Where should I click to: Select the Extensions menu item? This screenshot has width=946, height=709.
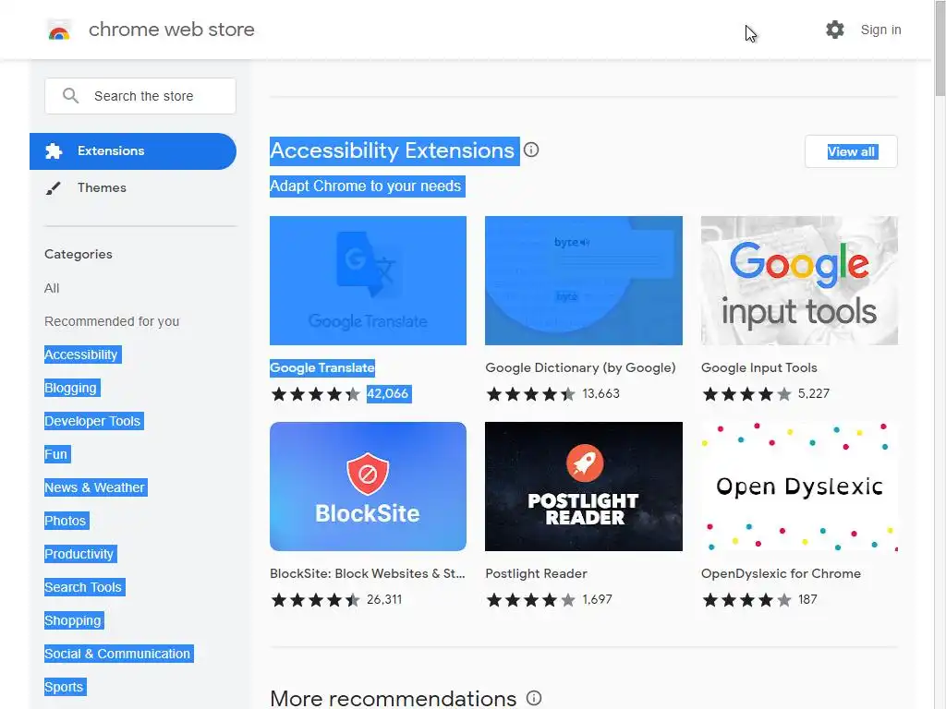pyautogui.click(x=133, y=151)
